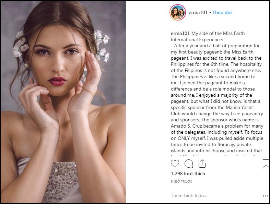Open the erma101 profile picture avatar
This screenshot has height=204, width=270.
tap(178, 13)
